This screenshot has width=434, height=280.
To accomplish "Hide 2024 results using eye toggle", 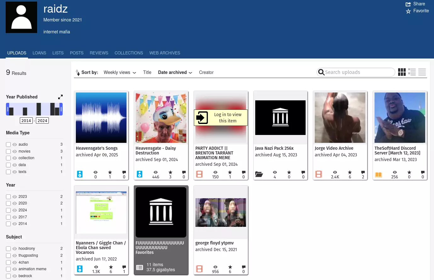I will (x=14, y=210).
